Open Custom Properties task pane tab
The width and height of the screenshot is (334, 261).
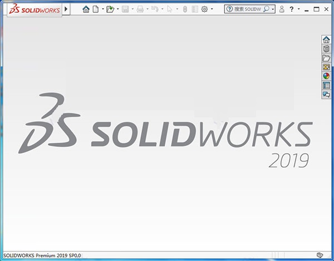(x=326, y=85)
